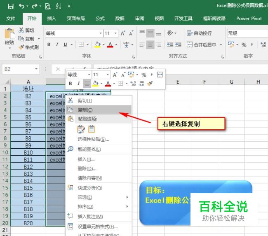Click the ribbon percent style button
Image resolution: width=268 pixels, height=236 pixels.
click(x=244, y=45)
